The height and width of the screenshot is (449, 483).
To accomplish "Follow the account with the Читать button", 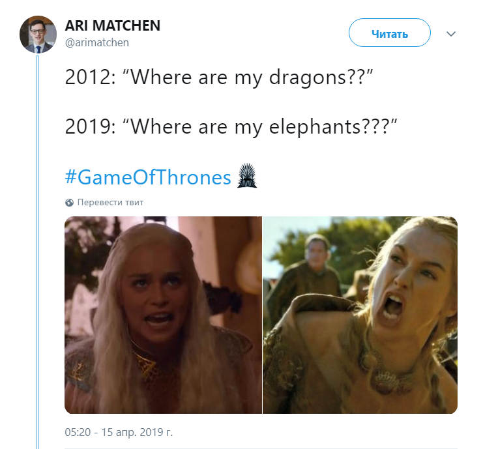I will 389,33.
